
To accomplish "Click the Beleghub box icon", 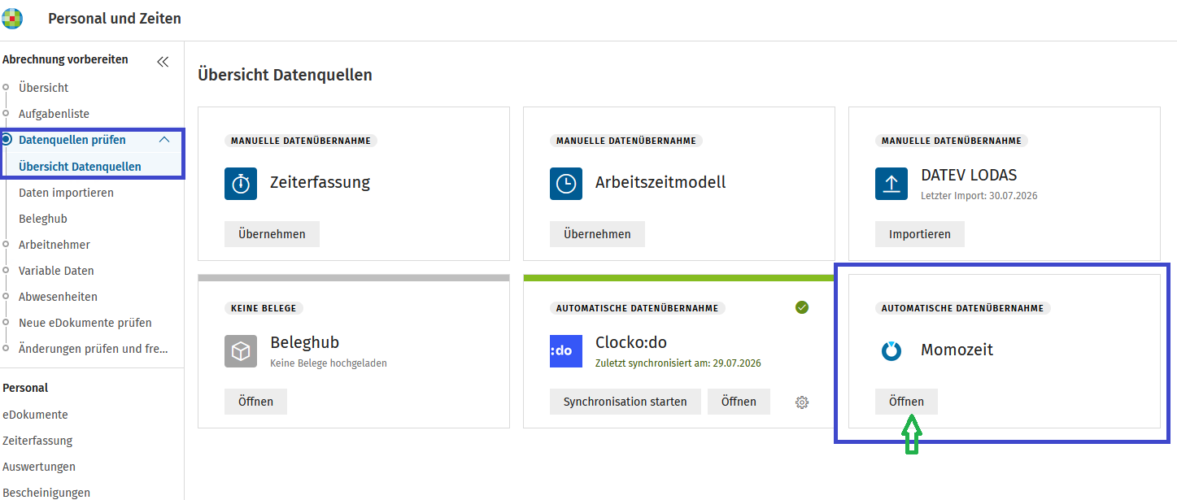I will tap(241, 351).
